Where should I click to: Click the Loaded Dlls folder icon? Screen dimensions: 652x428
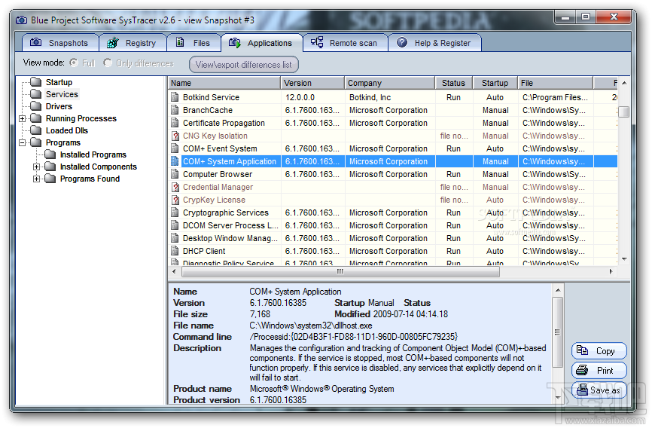(x=35, y=130)
